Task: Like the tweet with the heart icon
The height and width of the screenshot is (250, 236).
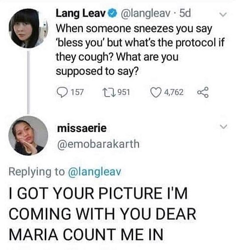Action: [x=156, y=92]
